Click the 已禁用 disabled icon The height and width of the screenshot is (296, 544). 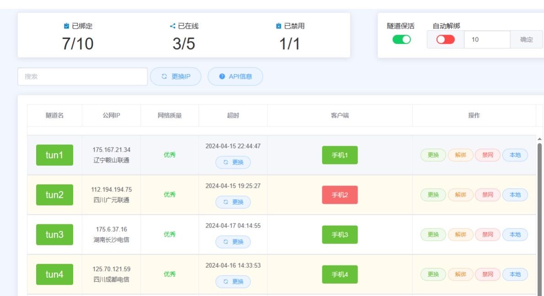pyautogui.click(x=279, y=26)
